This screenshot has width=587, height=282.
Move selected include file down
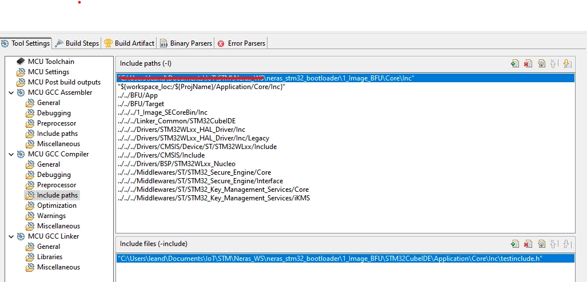567,244
